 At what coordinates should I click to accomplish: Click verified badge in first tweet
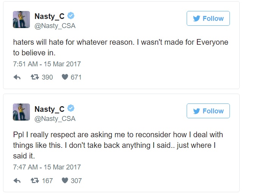pos(71,16)
